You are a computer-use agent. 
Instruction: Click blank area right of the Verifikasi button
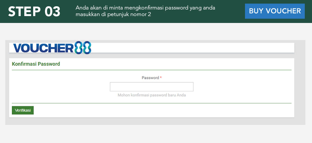point(164,111)
